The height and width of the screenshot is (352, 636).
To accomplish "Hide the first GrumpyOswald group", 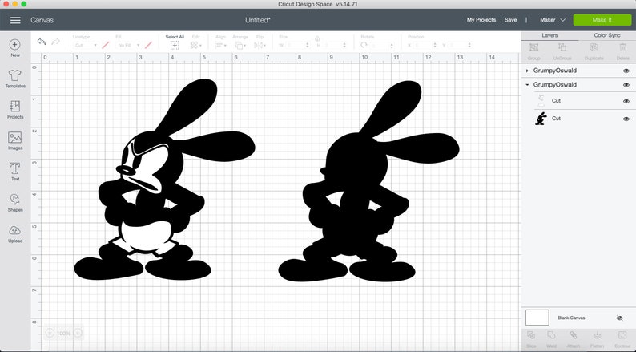I will click(626, 71).
